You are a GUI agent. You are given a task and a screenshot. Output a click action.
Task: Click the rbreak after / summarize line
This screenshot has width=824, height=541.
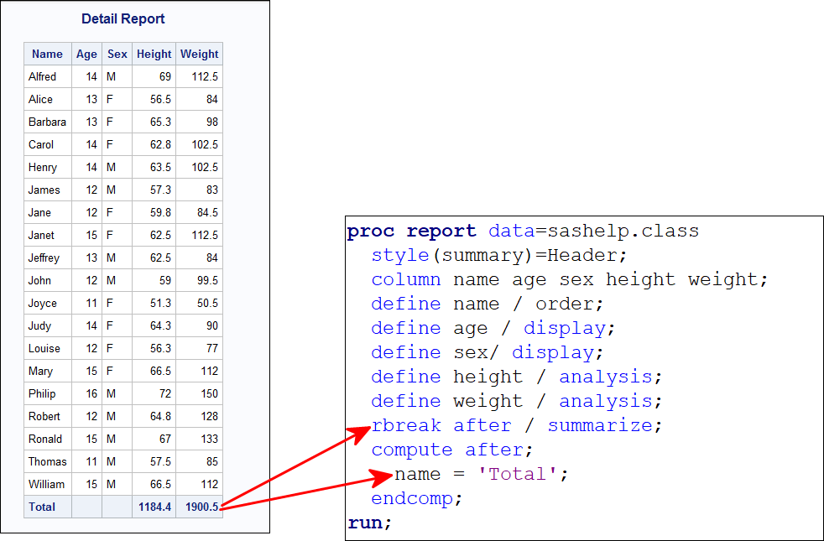[x=517, y=425]
